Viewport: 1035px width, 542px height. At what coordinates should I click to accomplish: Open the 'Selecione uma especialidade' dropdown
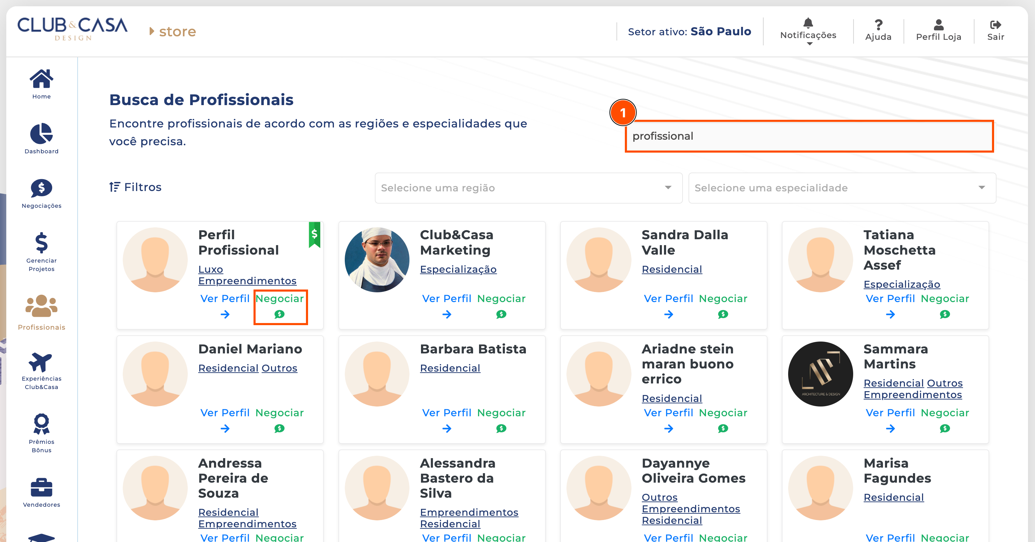point(842,188)
